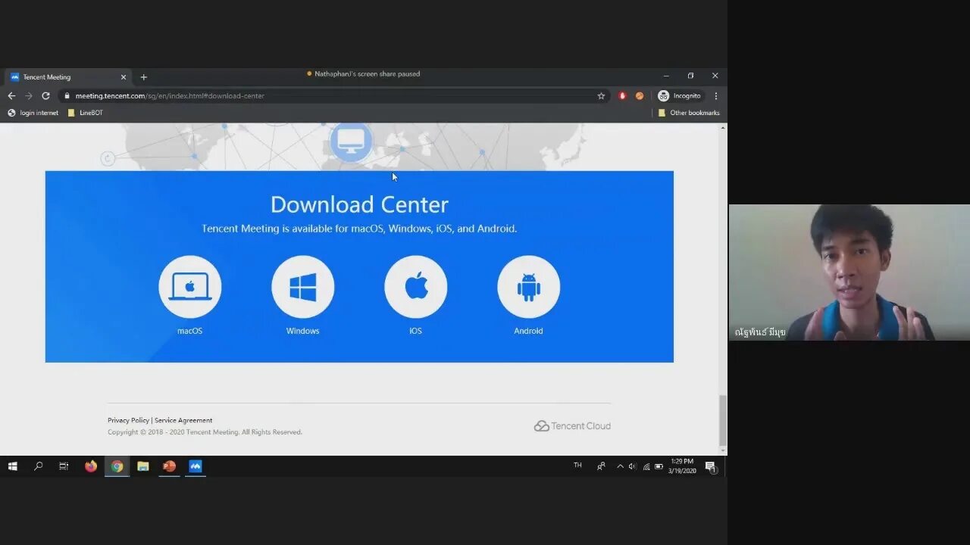Viewport: 970px width, 545px height.
Task: Open the Privacy Policy link
Action: [x=128, y=420]
